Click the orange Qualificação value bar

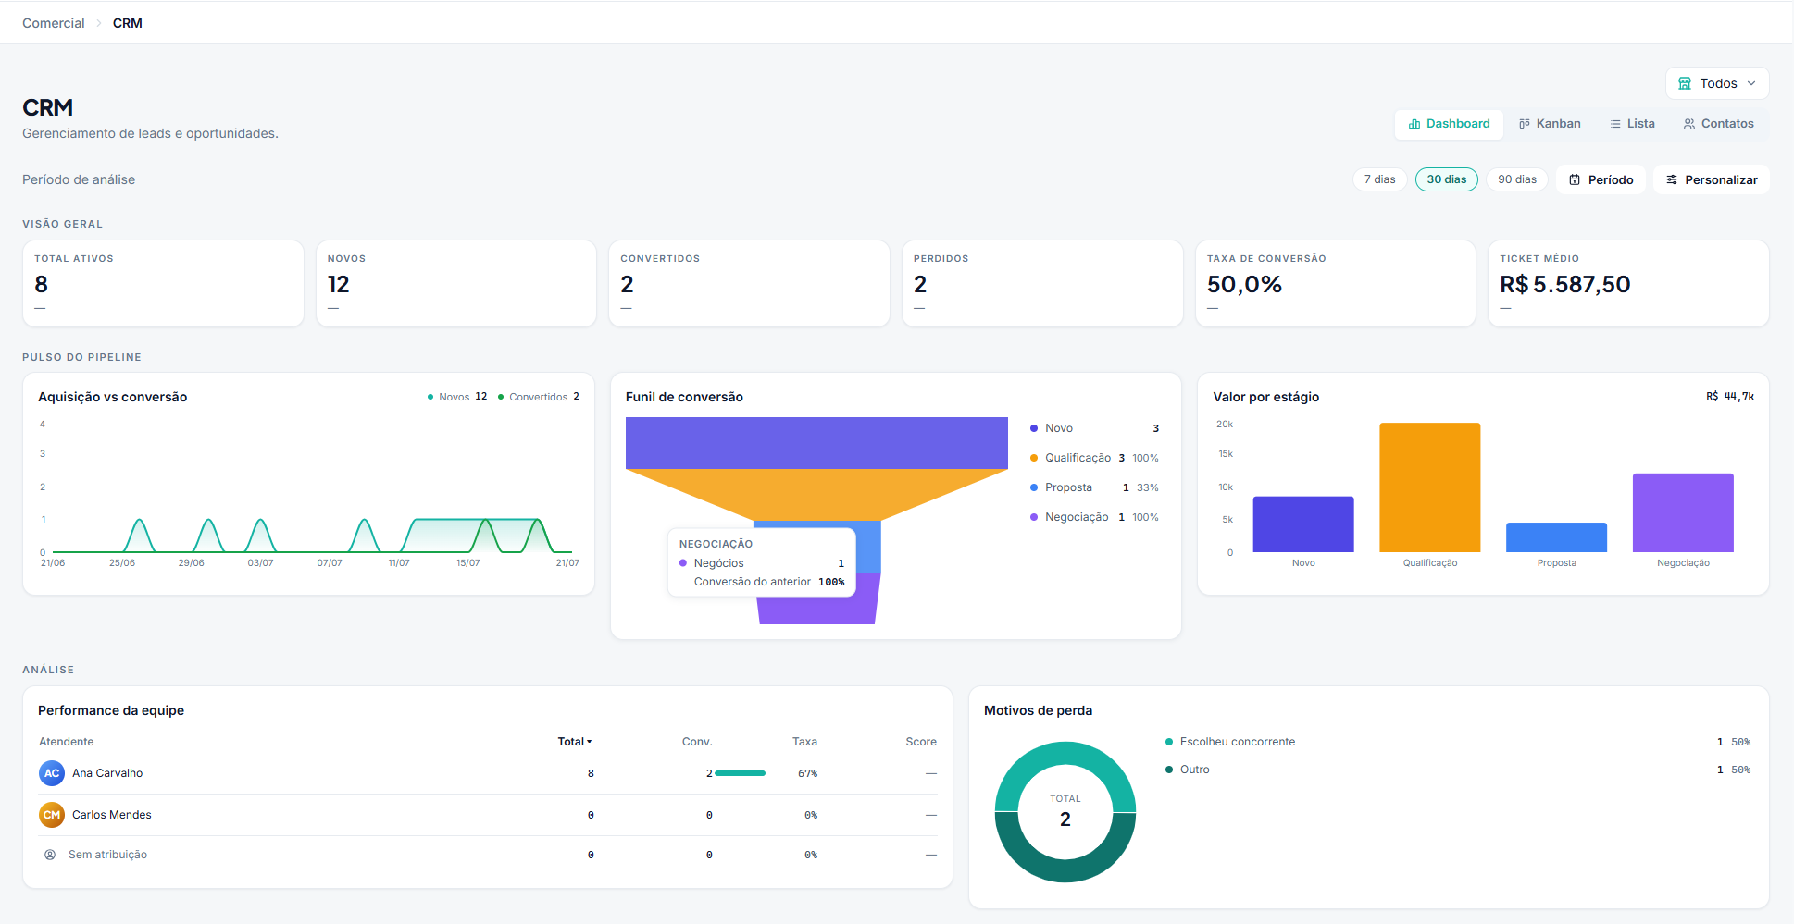1430,487
